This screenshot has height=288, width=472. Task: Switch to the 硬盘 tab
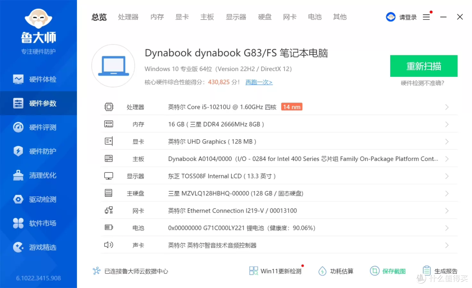[x=265, y=17]
